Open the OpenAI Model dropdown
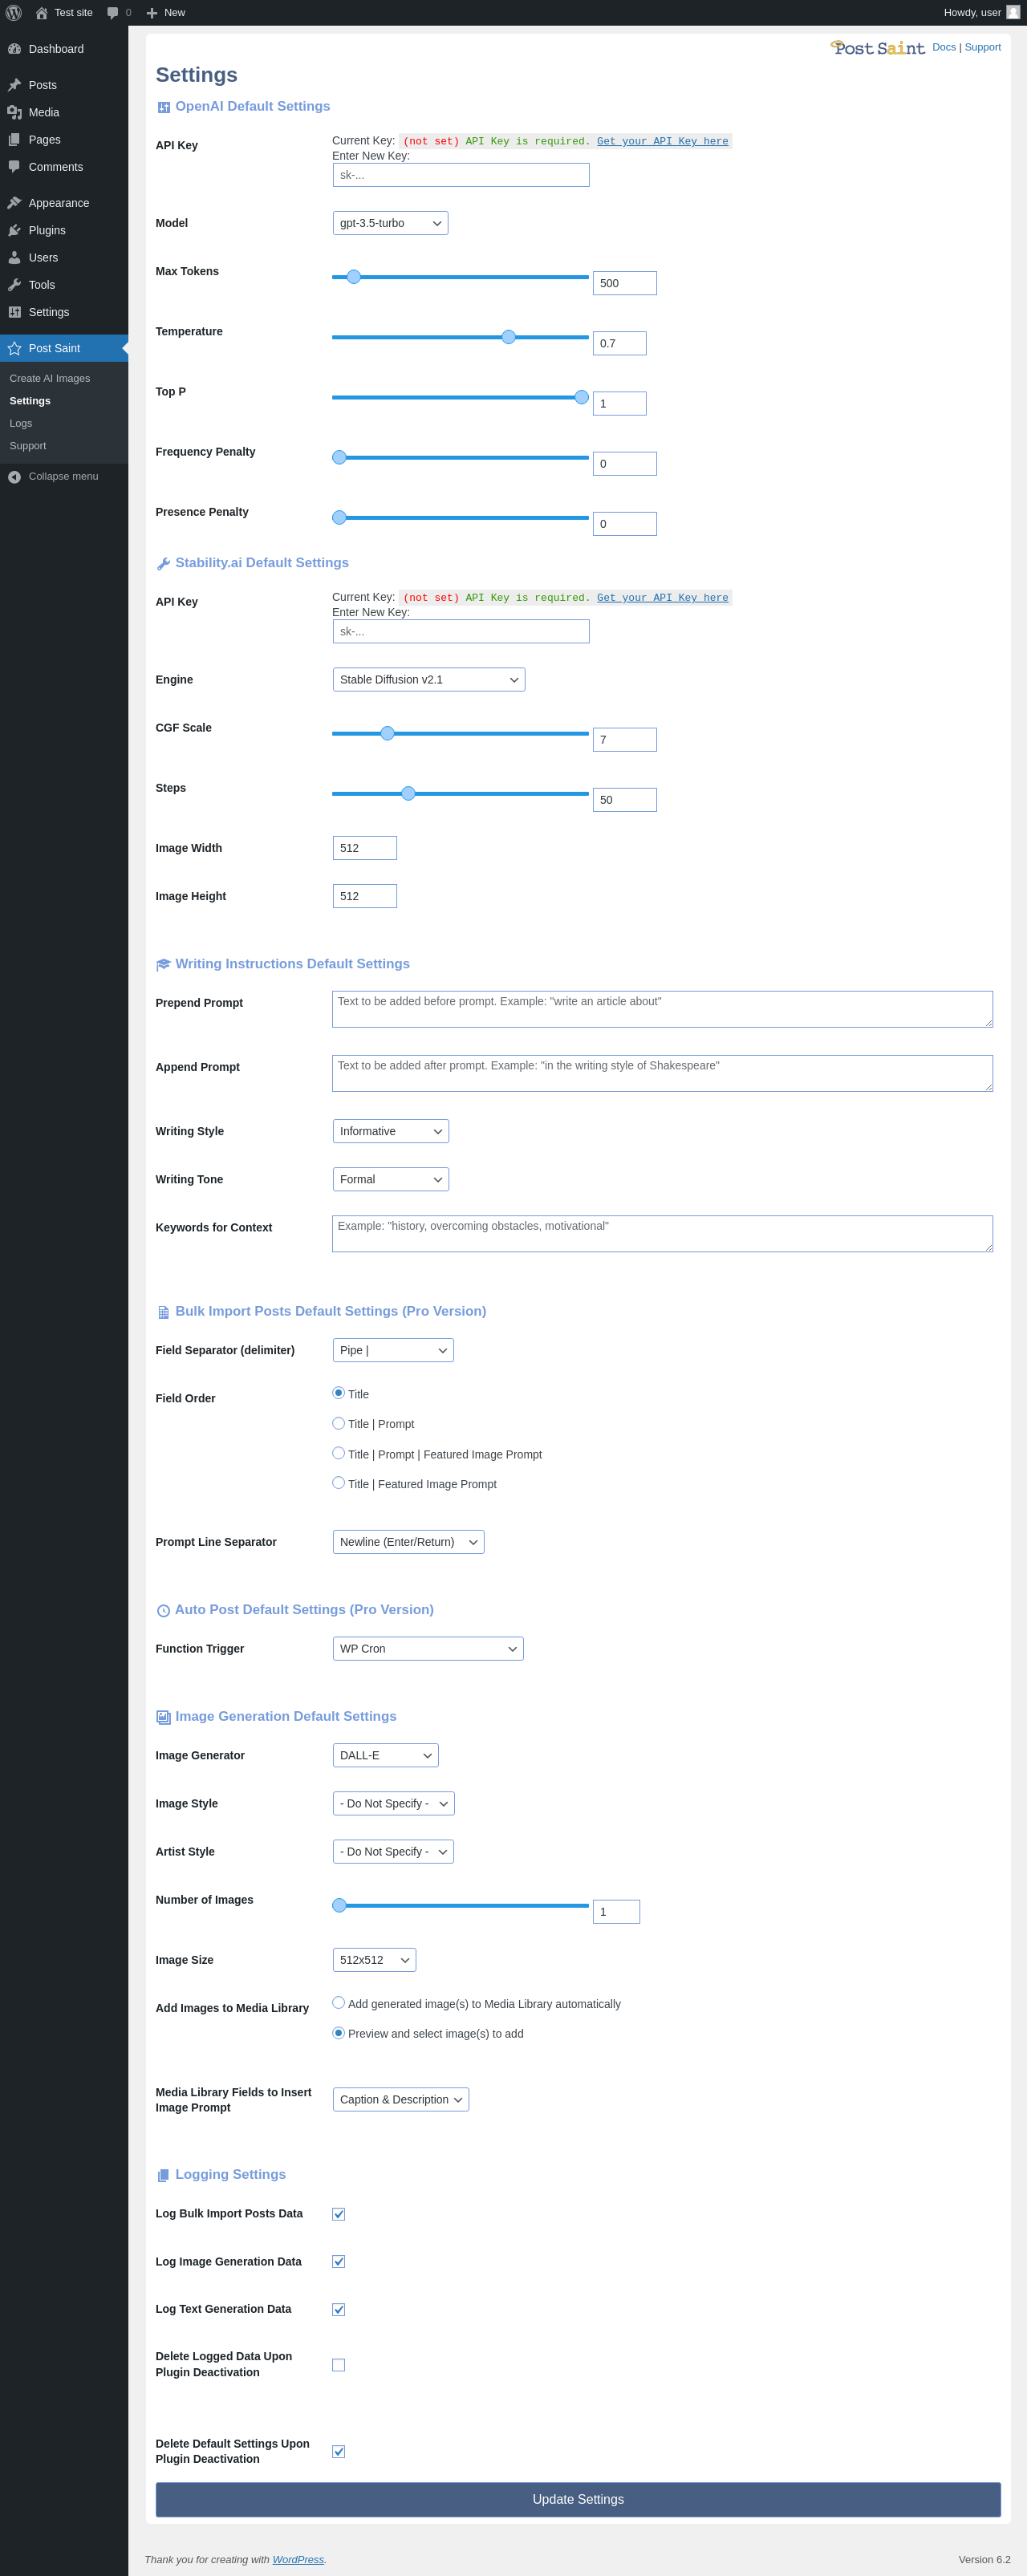The width and height of the screenshot is (1027, 2576). [390, 223]
